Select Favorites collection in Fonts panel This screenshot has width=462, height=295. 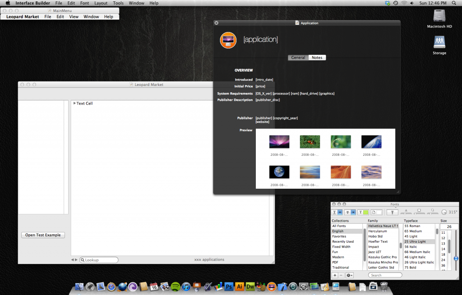[347, 236]
